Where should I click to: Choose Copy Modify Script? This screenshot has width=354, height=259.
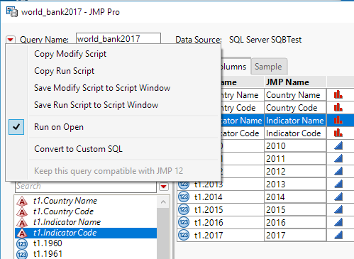(x=70, y=54)
